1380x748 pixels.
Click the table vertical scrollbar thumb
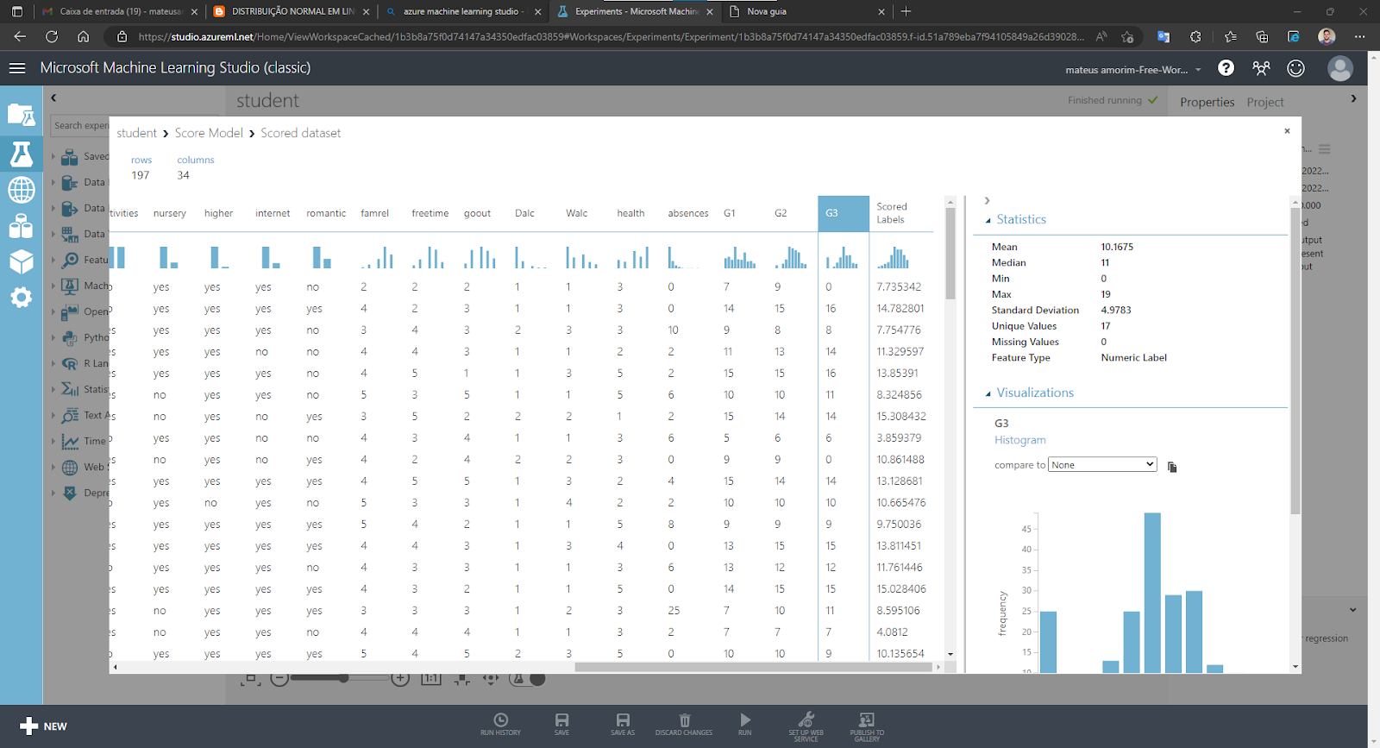pyautogui.click(x=950, y=254)
